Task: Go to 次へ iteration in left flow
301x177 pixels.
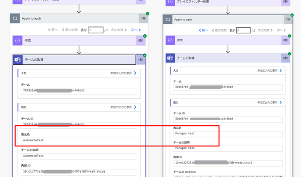Action: pos(136,30)
